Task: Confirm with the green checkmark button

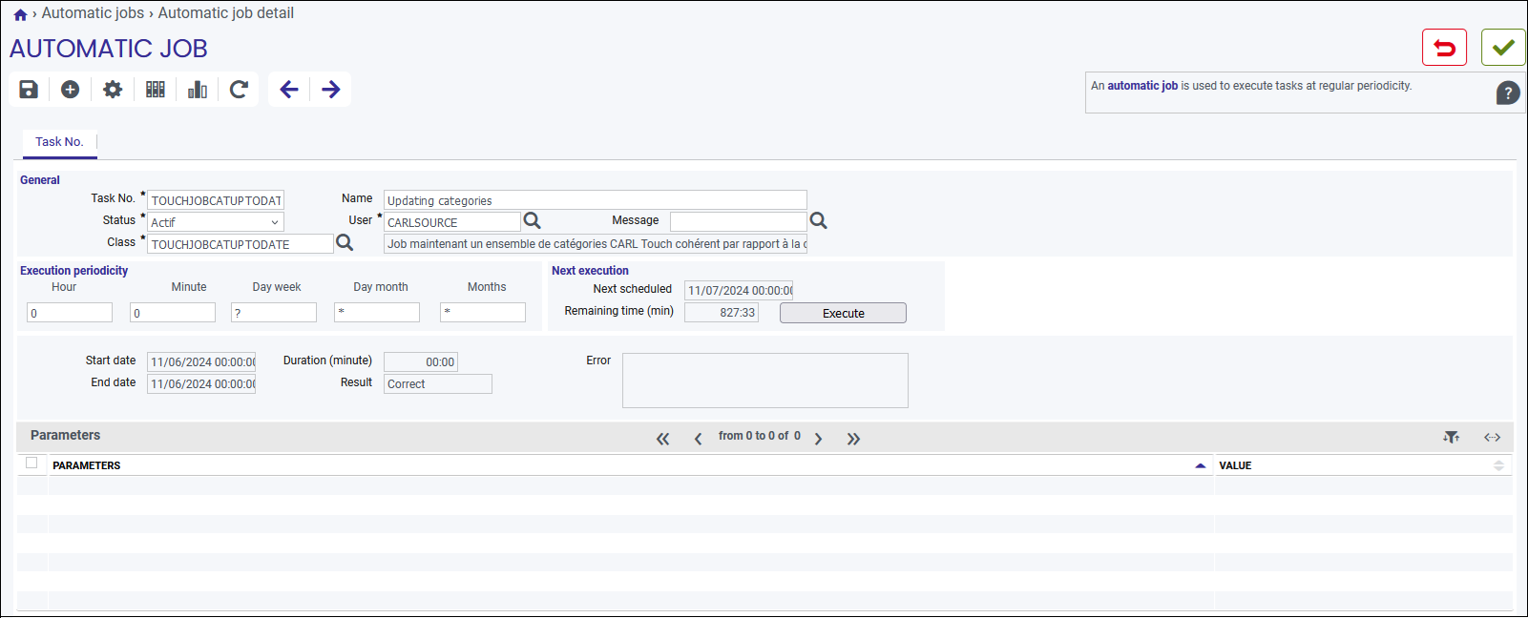Action: coord(1503,47)
